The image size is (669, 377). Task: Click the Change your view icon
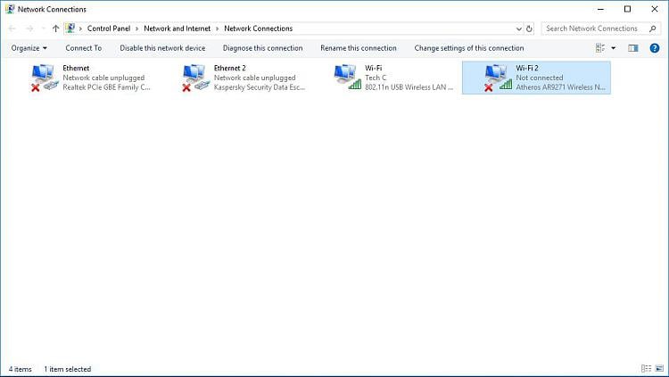tap(600, 48)
